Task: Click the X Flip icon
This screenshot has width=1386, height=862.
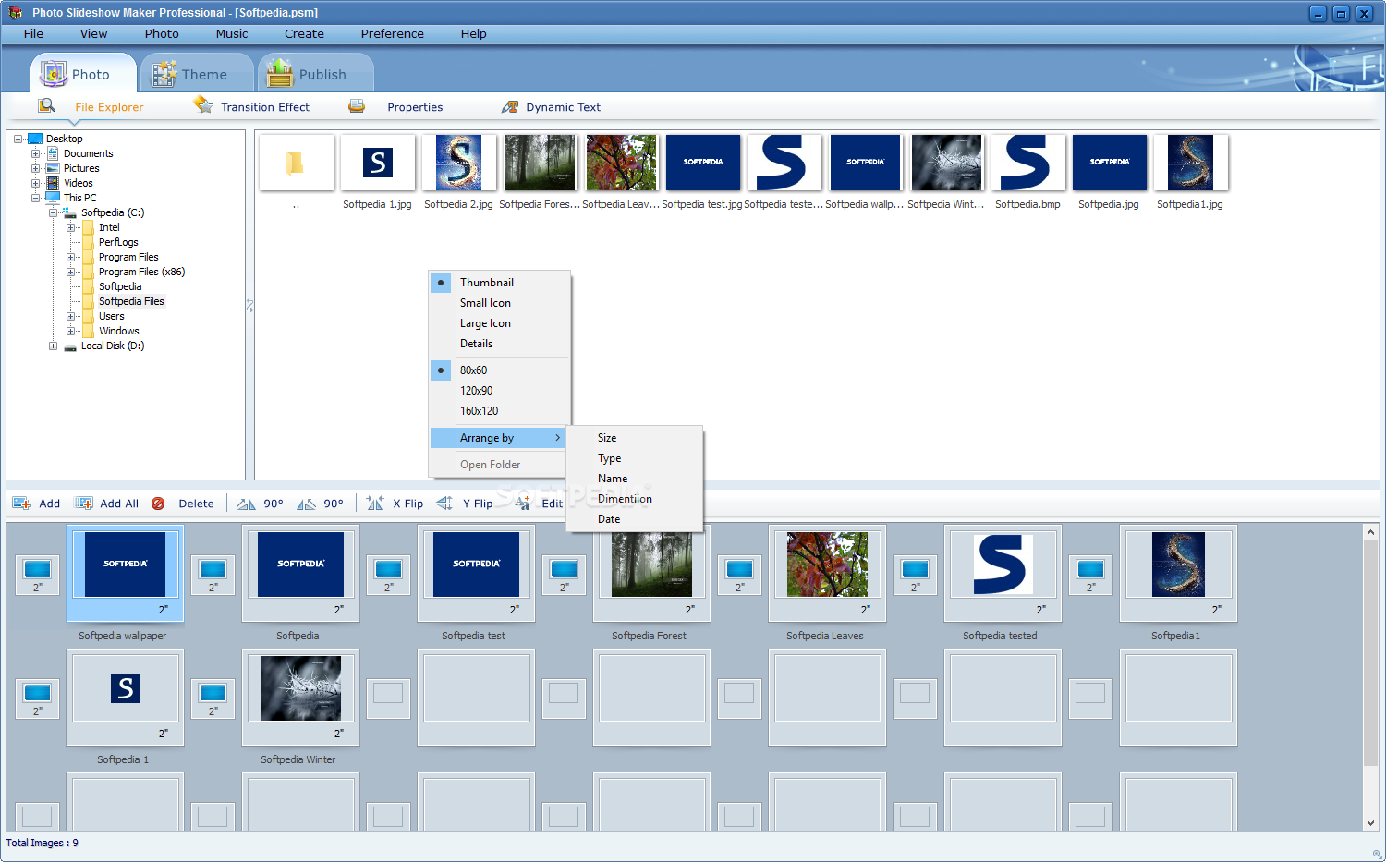Action: [374, 503]
